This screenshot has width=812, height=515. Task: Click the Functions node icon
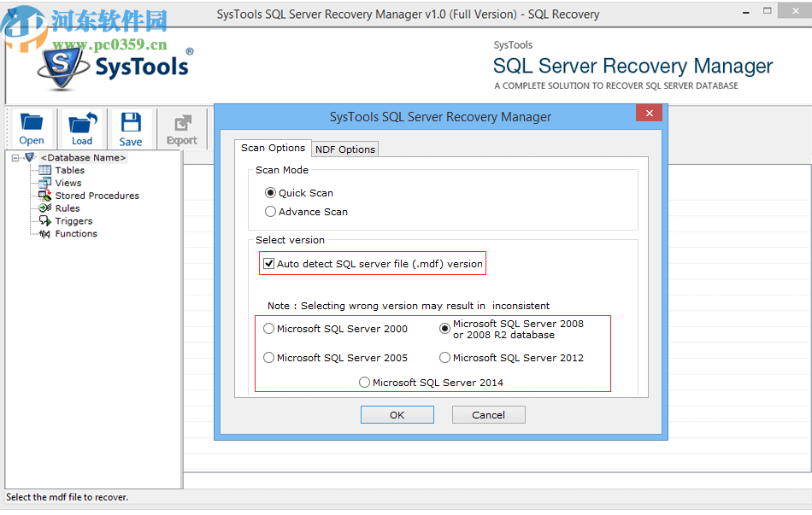[x=46, y=234]
